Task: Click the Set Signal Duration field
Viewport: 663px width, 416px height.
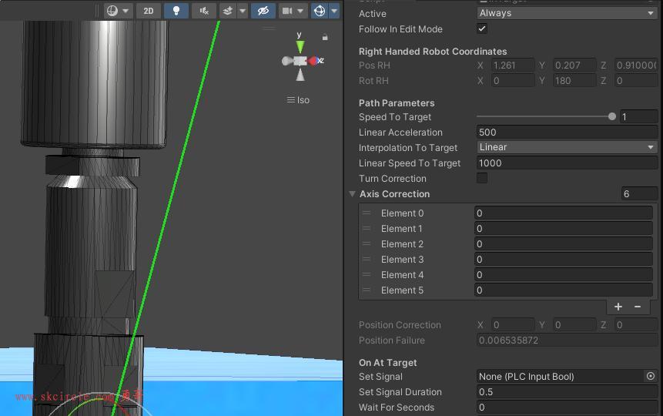Action: tap(567, 392)
